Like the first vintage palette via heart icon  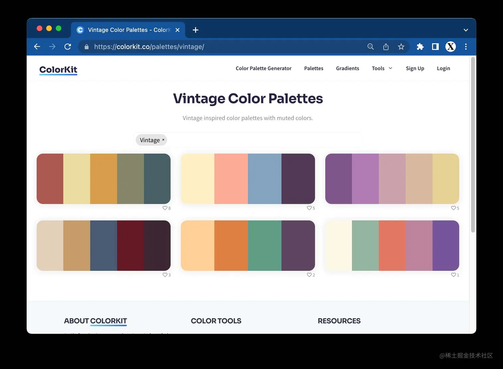pyautogui.click(x=165, y=208)
